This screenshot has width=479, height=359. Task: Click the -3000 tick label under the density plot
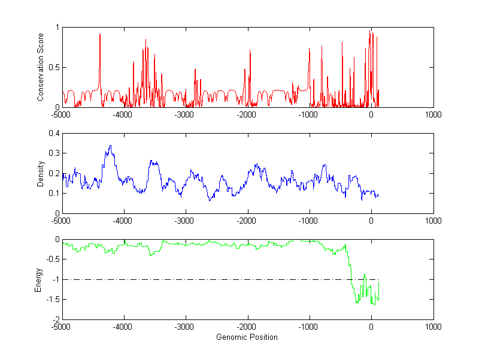click(x=186, y=220)
